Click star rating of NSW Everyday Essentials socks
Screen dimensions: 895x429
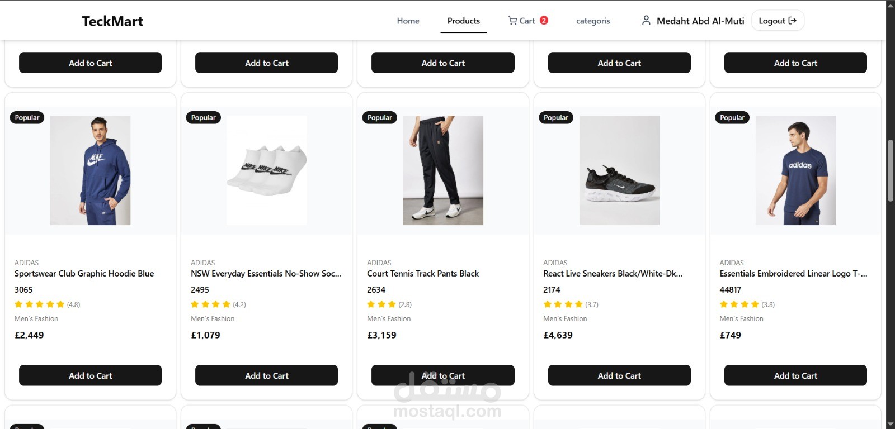point(211,304)
